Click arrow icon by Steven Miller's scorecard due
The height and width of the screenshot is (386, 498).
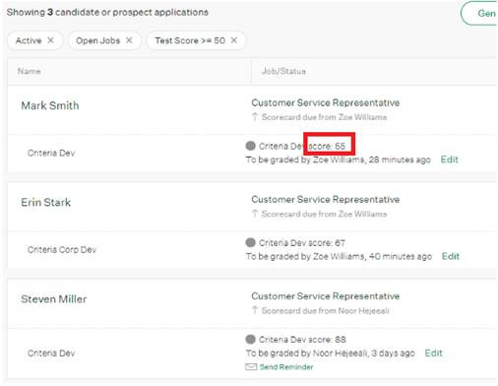click(x=255, y=310)
